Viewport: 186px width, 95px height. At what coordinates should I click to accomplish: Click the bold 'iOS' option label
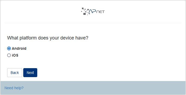15,55
